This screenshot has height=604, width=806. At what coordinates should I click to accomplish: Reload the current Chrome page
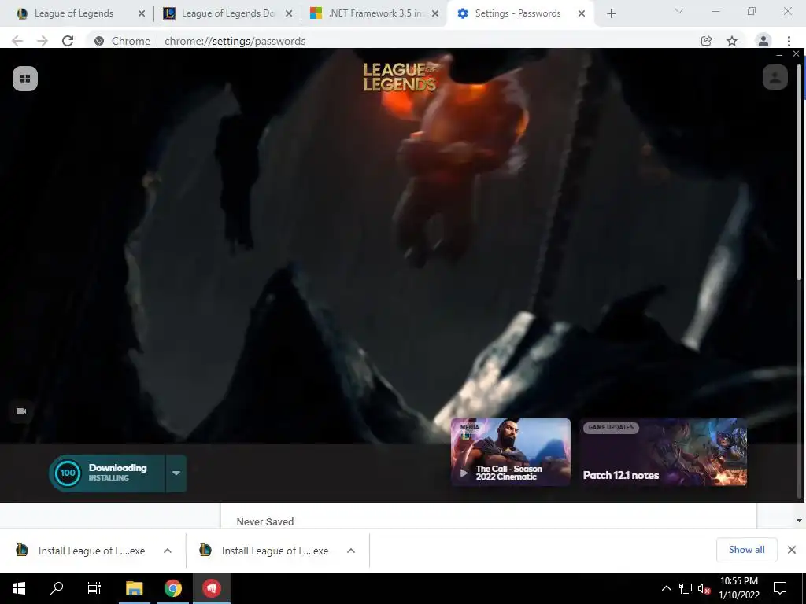click(68, 41)
